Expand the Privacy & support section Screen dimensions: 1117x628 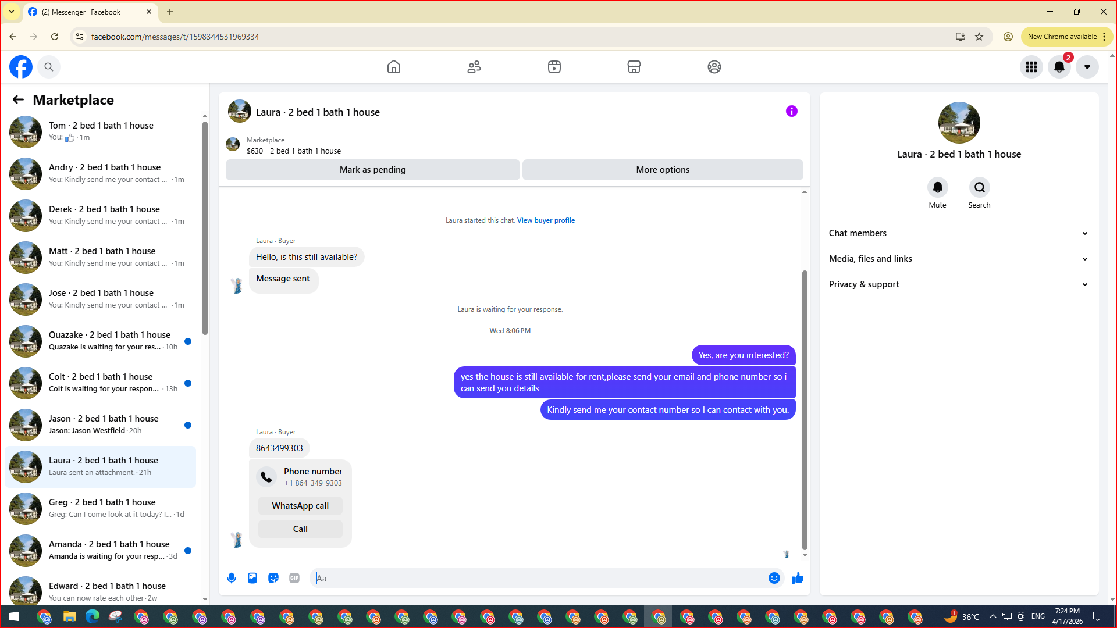pyautogui.click(x=958, y=284)
